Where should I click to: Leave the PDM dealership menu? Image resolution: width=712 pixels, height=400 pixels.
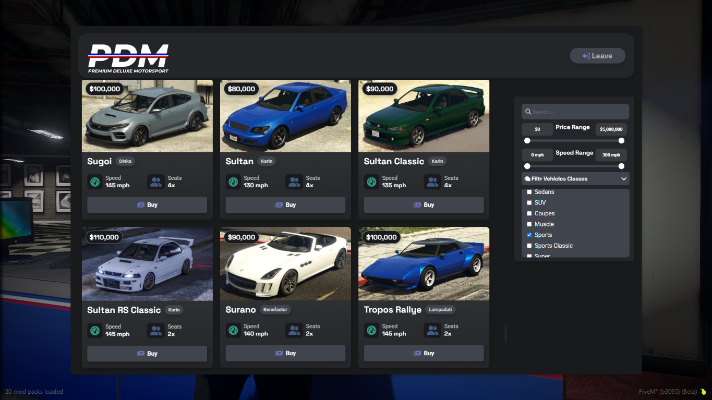[x=597, y=56]
